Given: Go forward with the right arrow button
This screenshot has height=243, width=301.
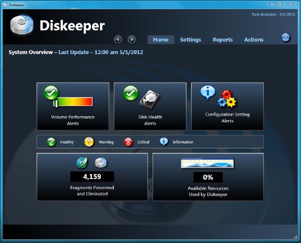Looking at the screenshot, I should 131,39.
